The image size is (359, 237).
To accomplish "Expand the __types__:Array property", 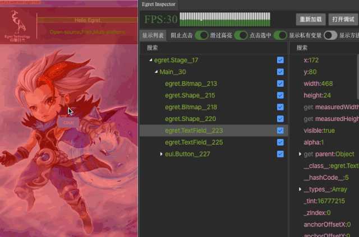I will (300, 189).
